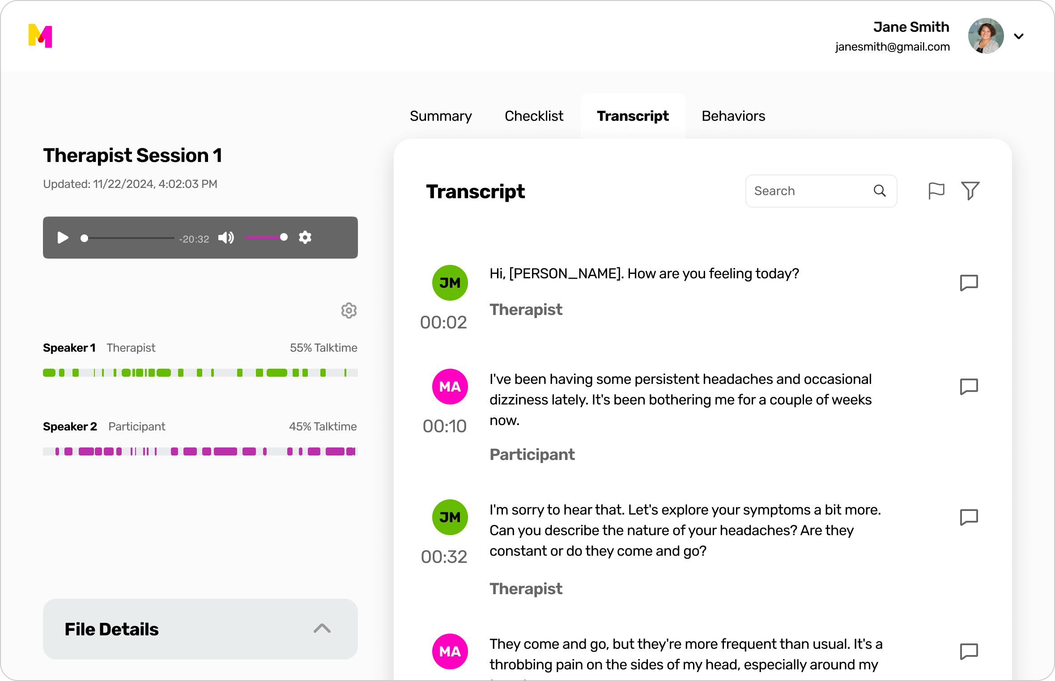This screenshot has width=1055, height=681.
Task: Collapse the File Details panel
Action: point(322,629)
